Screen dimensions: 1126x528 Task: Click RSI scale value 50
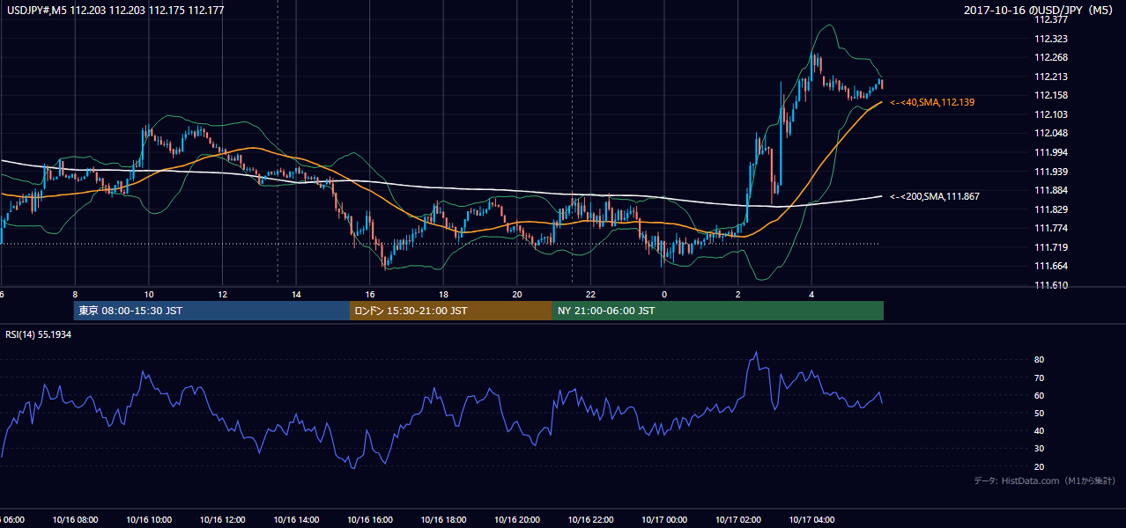(1040, 413)
